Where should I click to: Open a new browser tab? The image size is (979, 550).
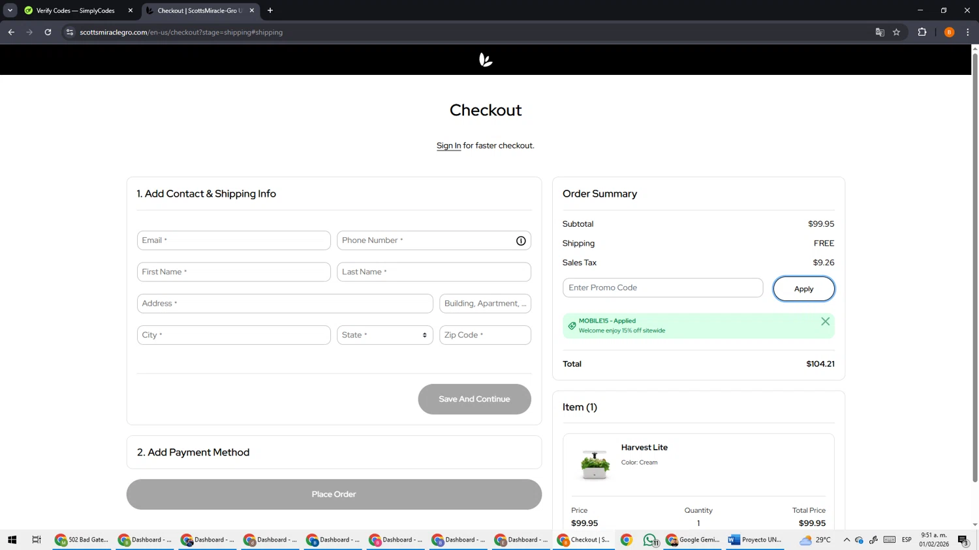coord(270,10)
